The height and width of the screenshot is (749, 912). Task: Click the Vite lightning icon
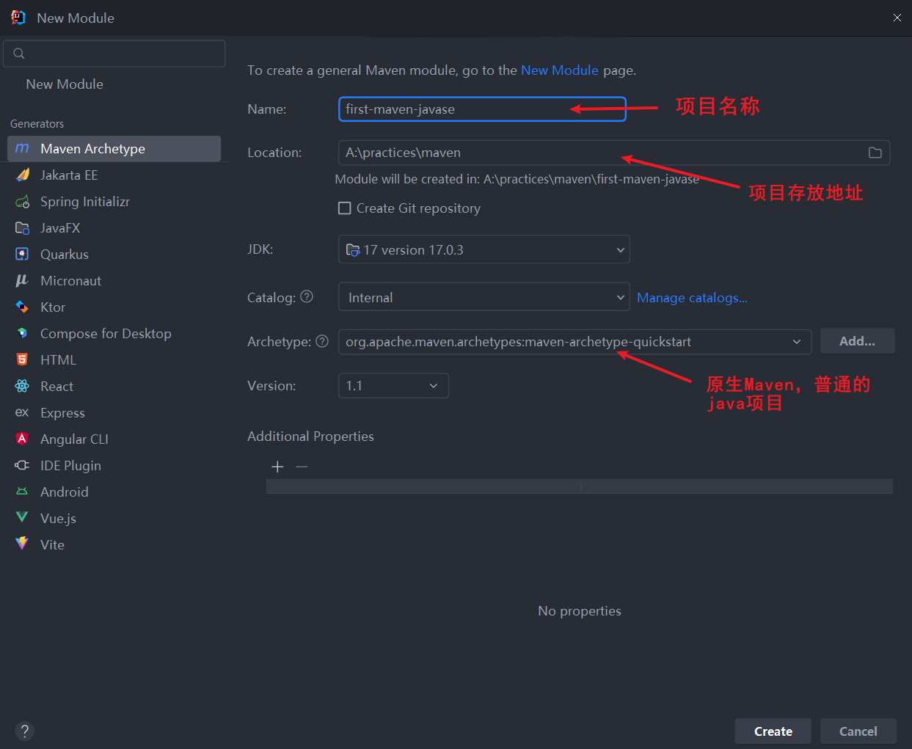(23, 544)
